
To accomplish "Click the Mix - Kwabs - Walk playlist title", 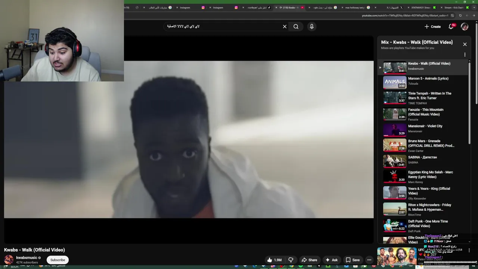I will [417, 42].
